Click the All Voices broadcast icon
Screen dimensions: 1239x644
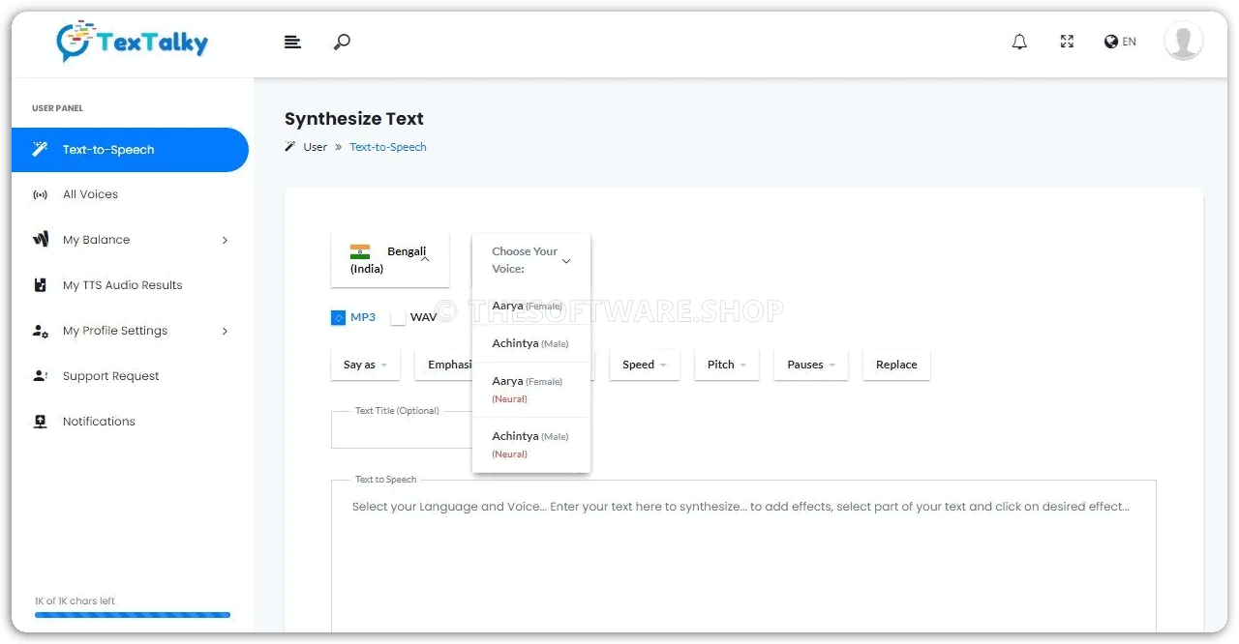coord(40,194)
